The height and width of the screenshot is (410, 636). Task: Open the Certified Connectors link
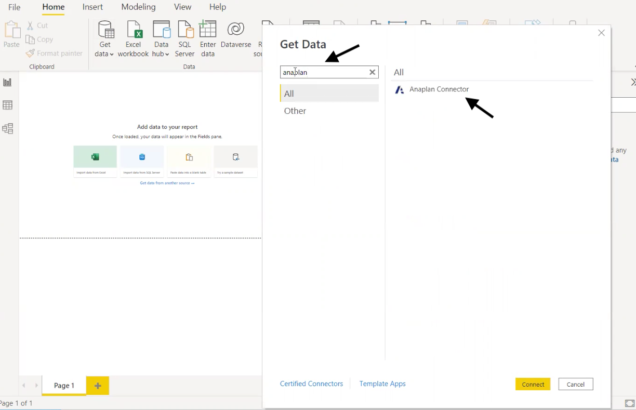click(311, 383)
